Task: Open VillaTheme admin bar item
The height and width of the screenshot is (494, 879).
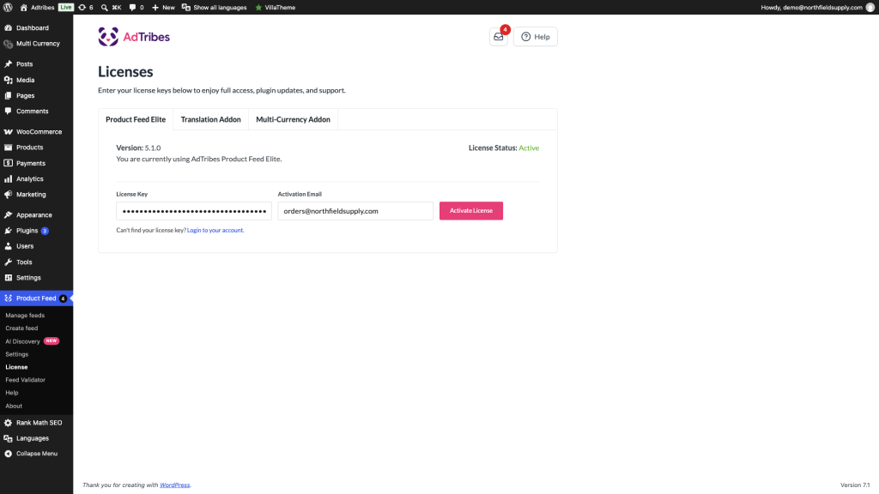Action: (276, 7)
